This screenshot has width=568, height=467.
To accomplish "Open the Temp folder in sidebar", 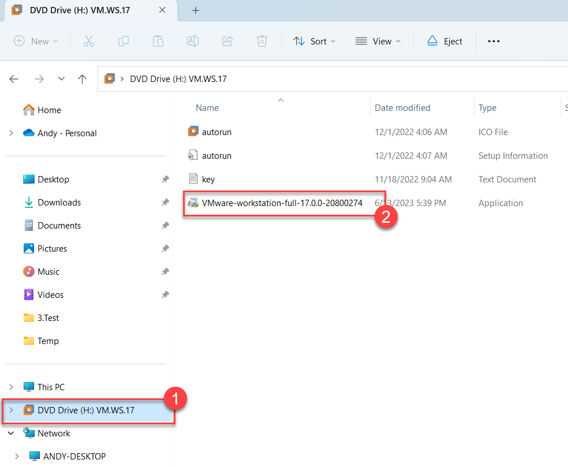I will (x=48, y=341).
